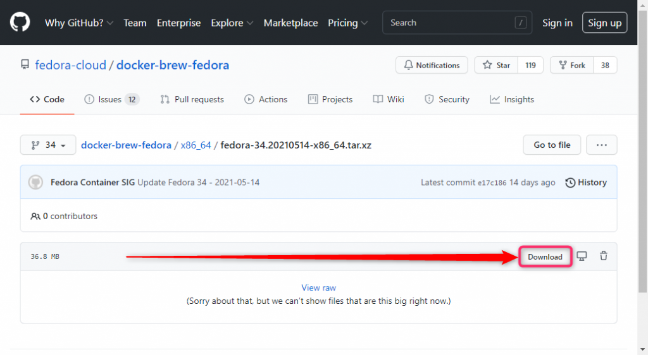
Task: Navigate to the x86_64 folder breadcrumb
Action: click(x=196, y=145)
